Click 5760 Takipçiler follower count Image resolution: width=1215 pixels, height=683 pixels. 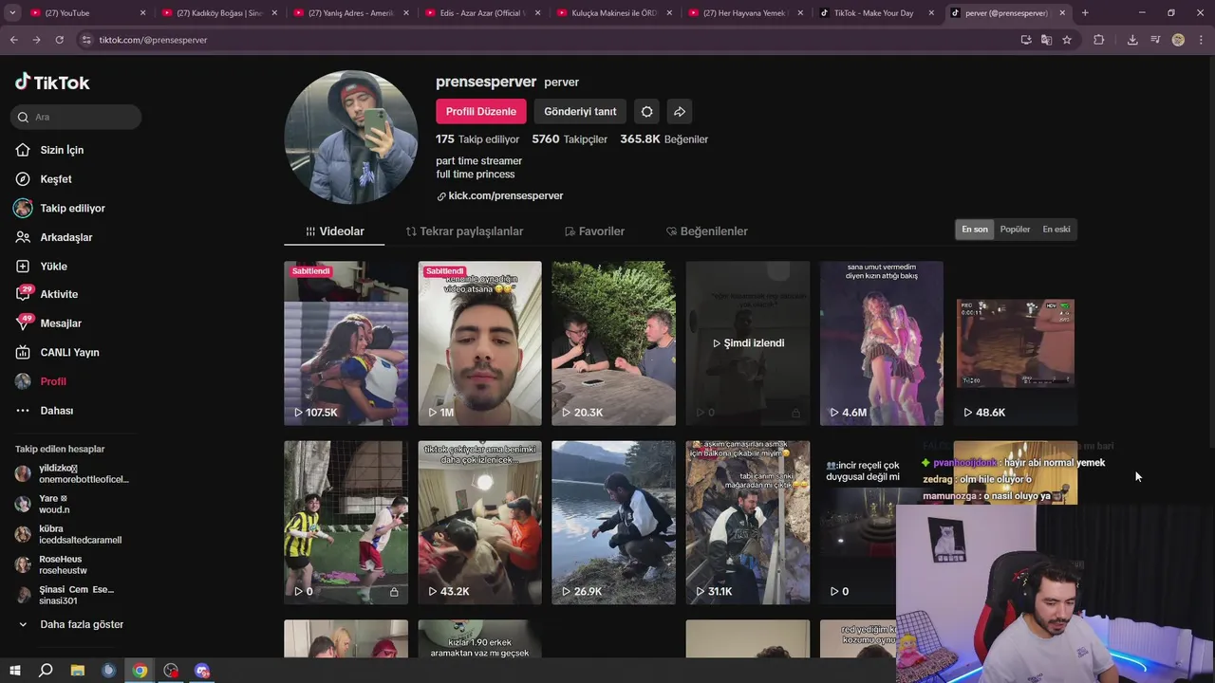[570, 139]
